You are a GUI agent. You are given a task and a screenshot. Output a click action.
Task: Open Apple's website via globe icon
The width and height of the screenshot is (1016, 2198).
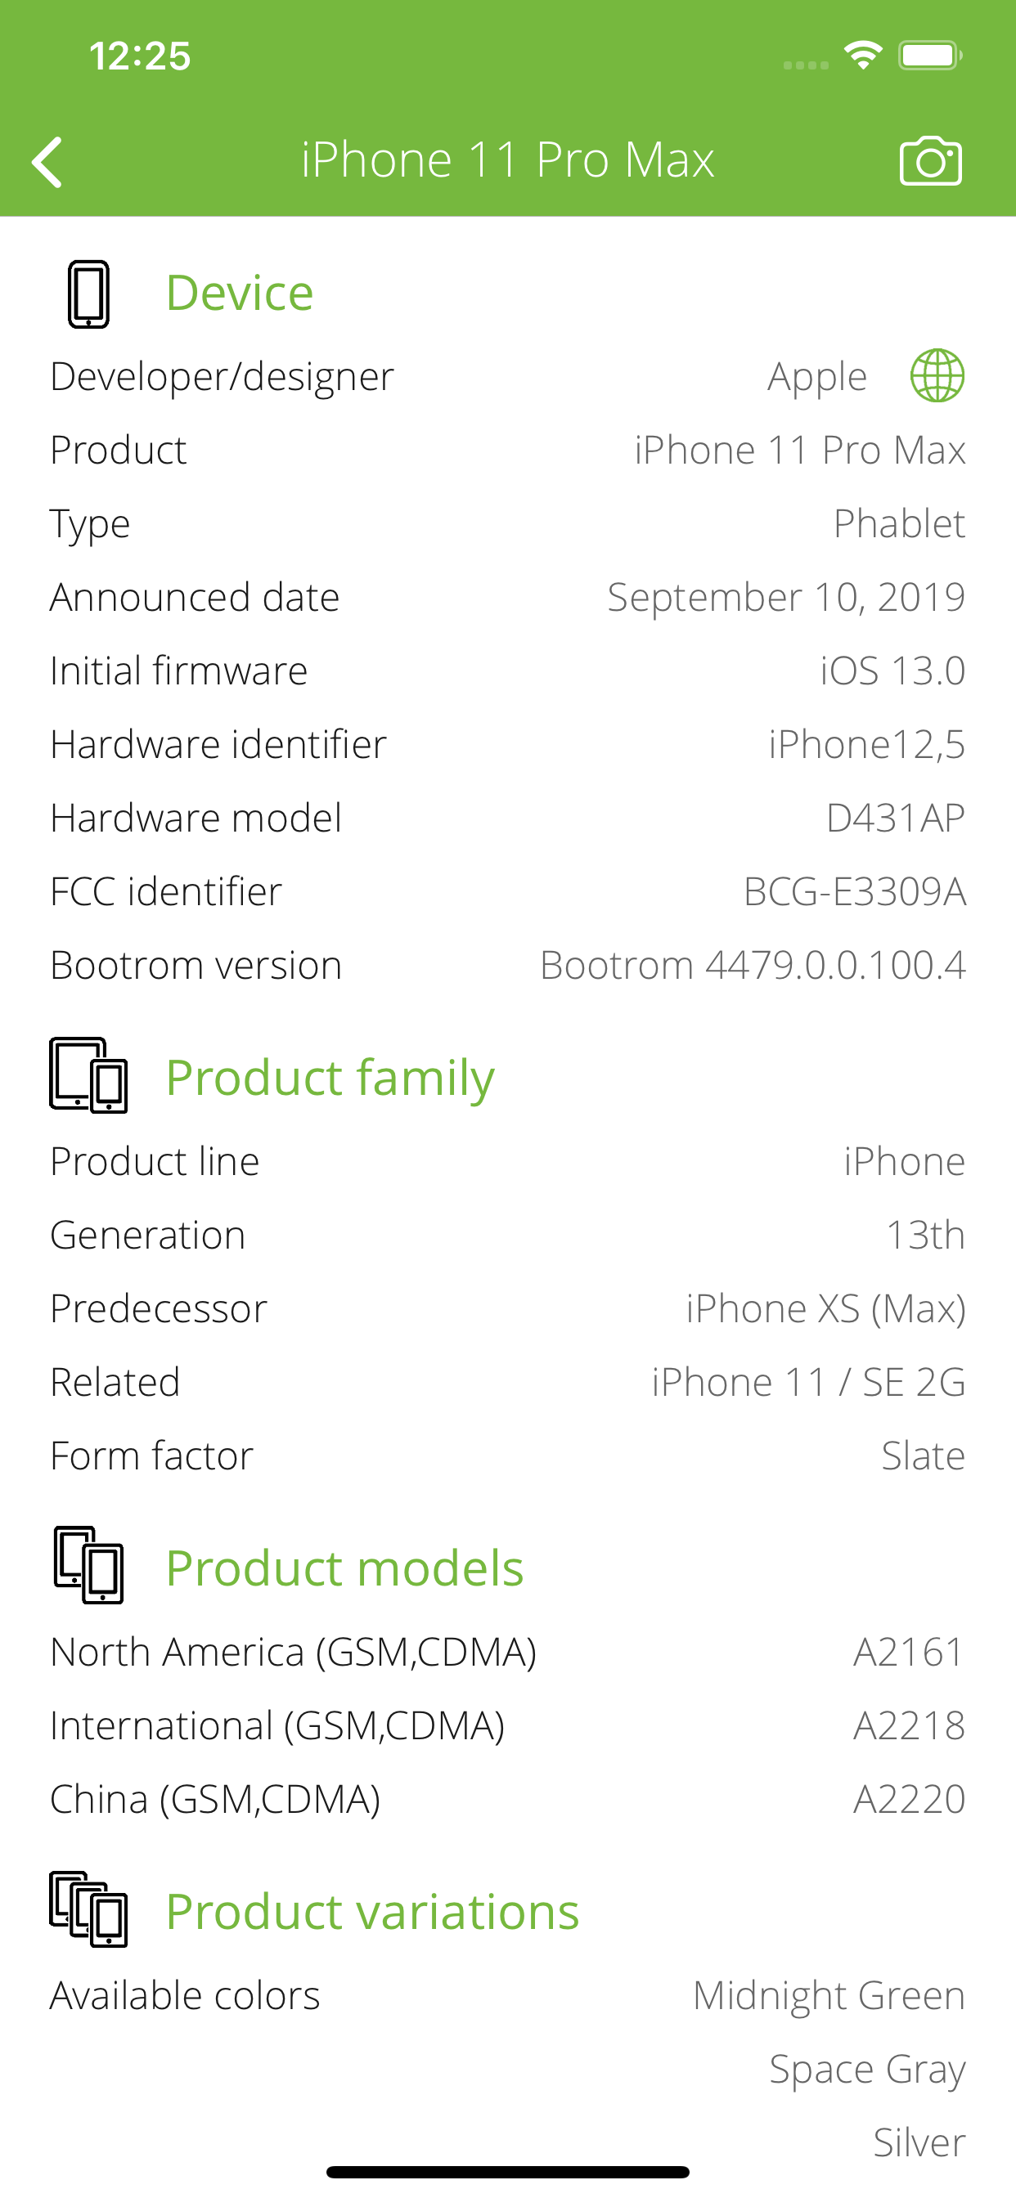[x=937, y=375]
